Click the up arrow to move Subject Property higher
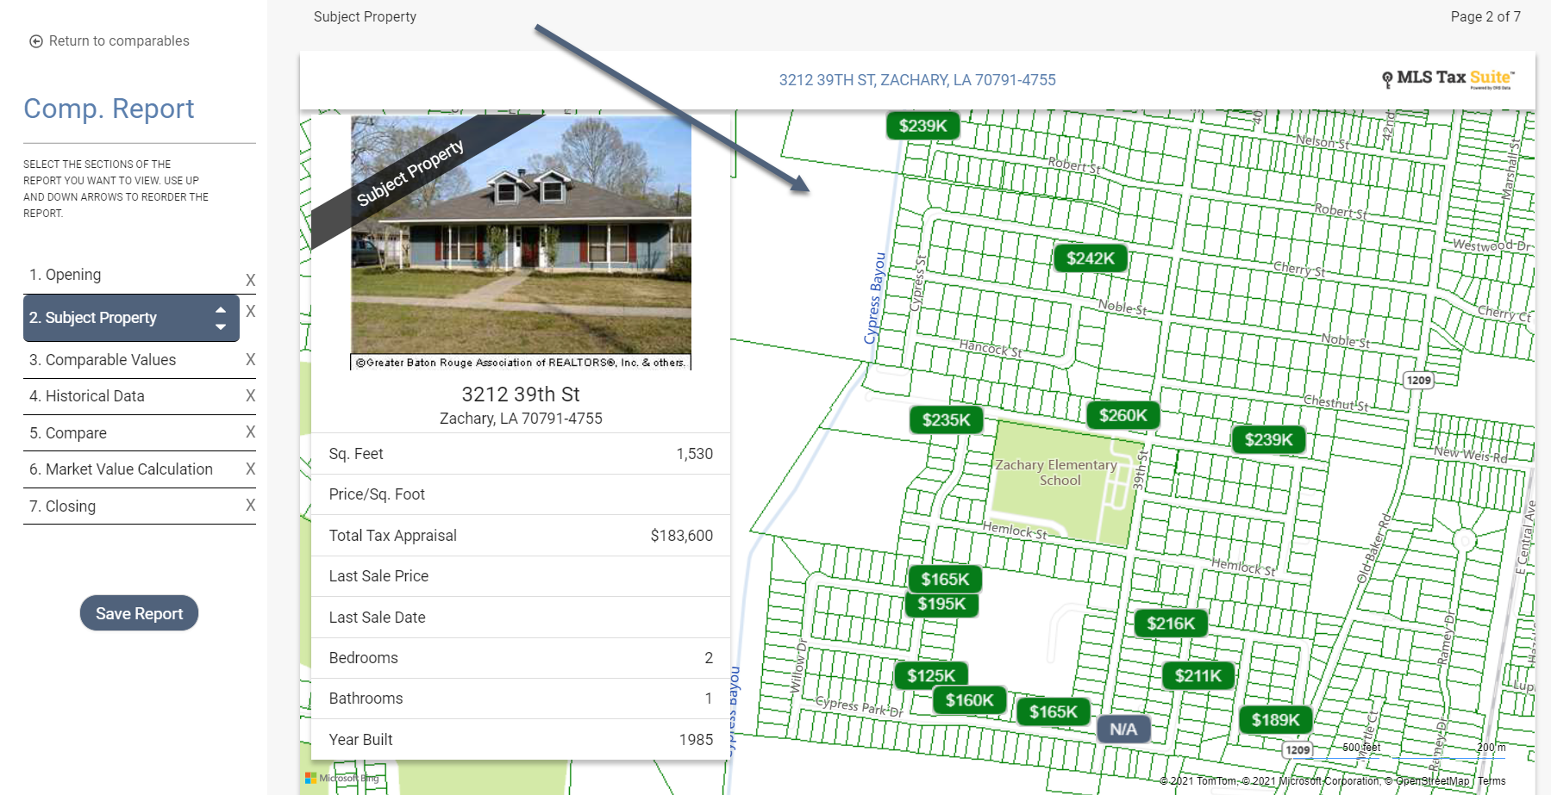The width and height of the screenshot is (1551, 795). 220,311
